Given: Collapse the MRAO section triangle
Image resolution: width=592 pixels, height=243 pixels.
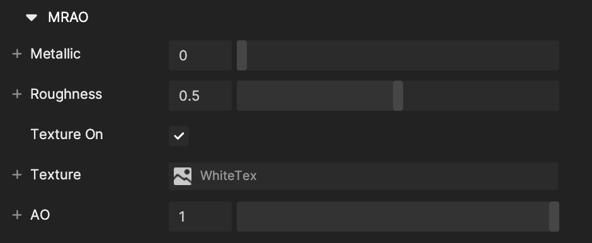Looking at the screenshot, I should pos(31,18).
